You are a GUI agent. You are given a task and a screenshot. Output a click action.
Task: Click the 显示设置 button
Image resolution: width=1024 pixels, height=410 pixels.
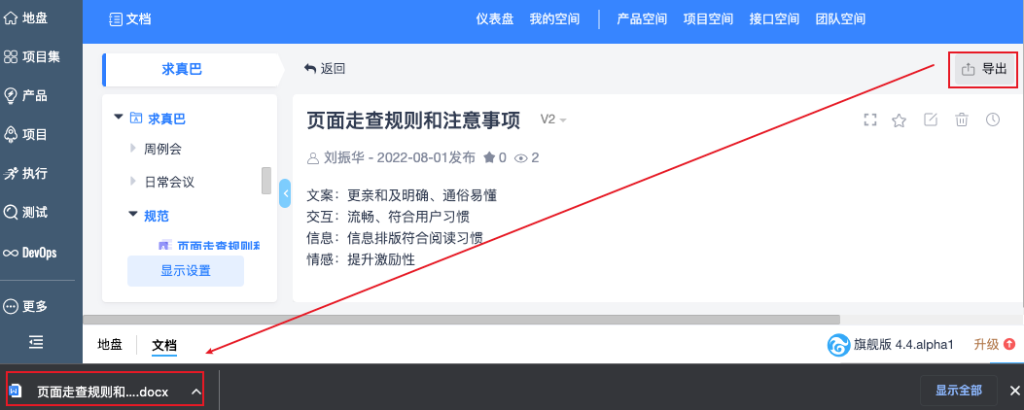tap(186, 271)
